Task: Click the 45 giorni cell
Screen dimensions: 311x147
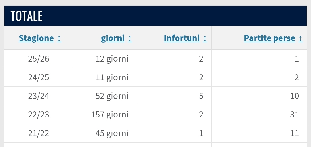Action: coord(112,133)
